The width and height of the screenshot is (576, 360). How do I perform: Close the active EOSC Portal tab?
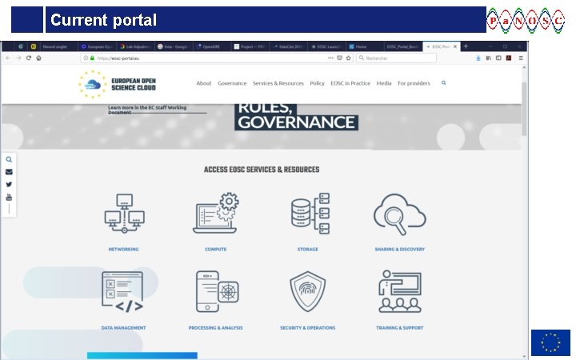pos(455,46)
